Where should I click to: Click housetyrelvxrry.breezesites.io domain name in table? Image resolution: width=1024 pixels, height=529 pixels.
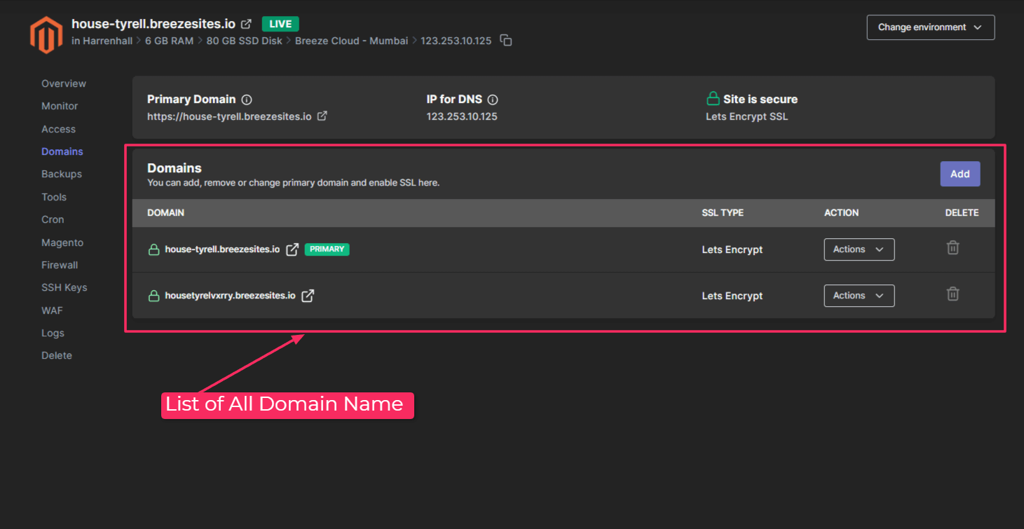tap(230, 296)
